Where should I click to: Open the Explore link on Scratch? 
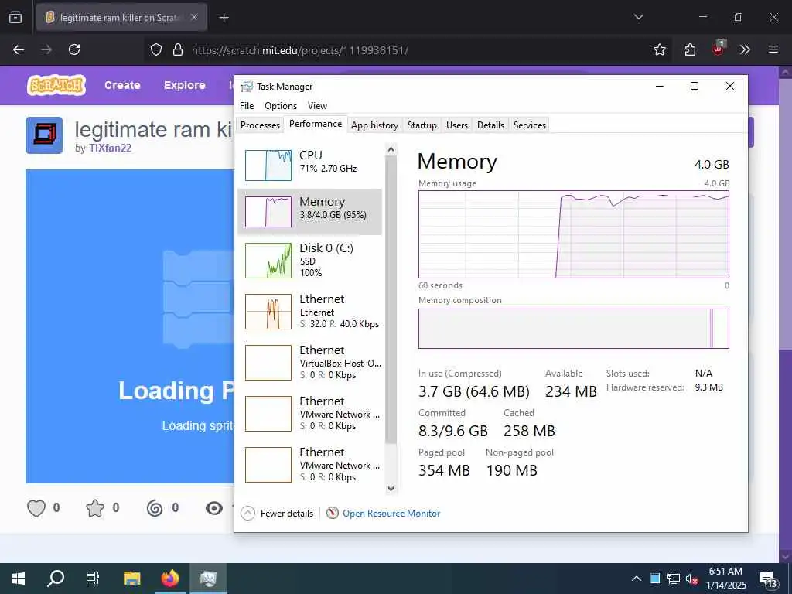[x=184, y=85]
